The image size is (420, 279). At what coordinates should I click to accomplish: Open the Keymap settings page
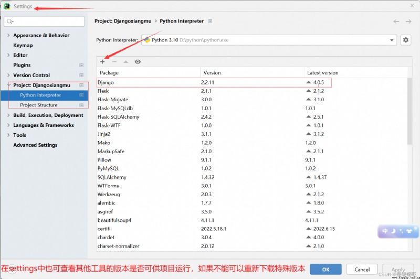click(x=23, y=45)
